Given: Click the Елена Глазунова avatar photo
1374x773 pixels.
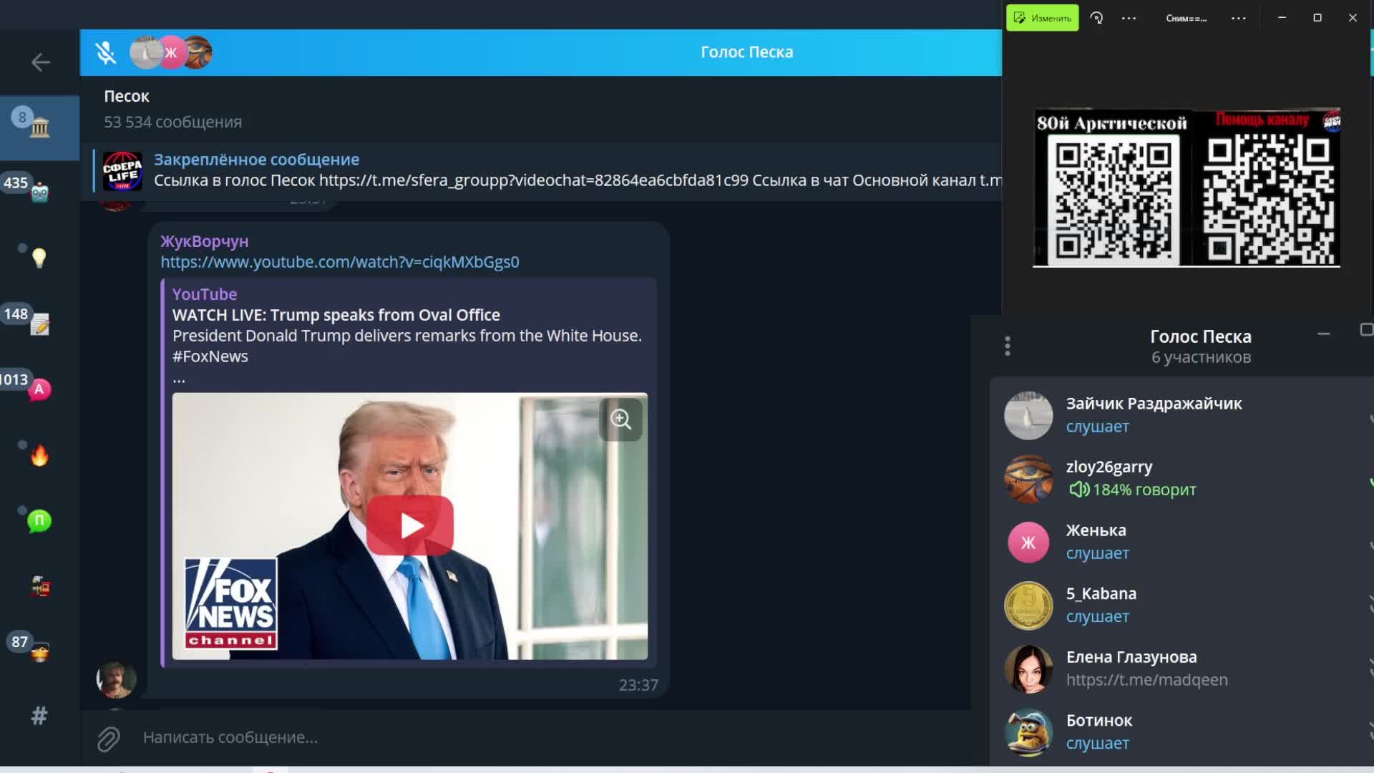Looking at the screenshot, I should point(1028,669).
